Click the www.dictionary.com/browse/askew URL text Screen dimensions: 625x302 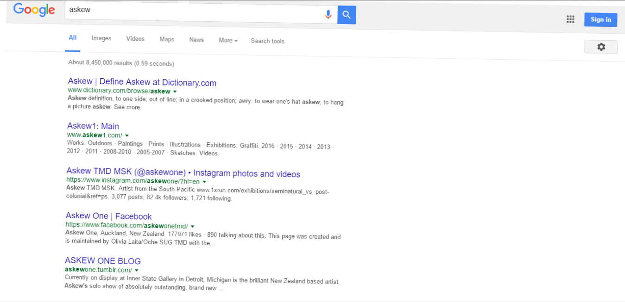click(119, 91)
